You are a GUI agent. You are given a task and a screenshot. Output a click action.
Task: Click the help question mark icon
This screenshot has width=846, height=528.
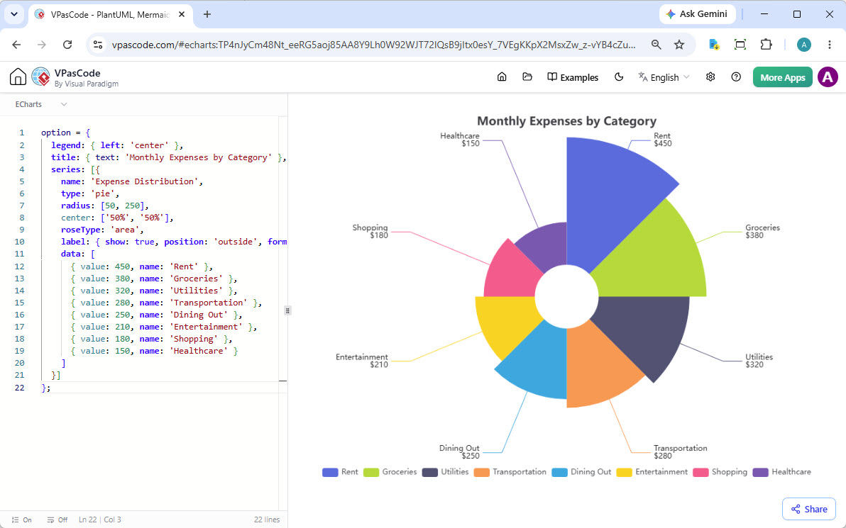click(x=736, y=77)
